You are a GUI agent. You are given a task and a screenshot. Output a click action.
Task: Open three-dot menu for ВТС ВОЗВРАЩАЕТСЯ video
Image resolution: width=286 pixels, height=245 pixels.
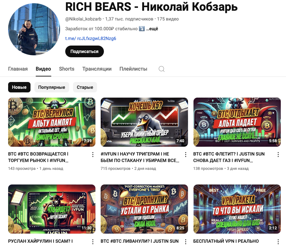93,155
